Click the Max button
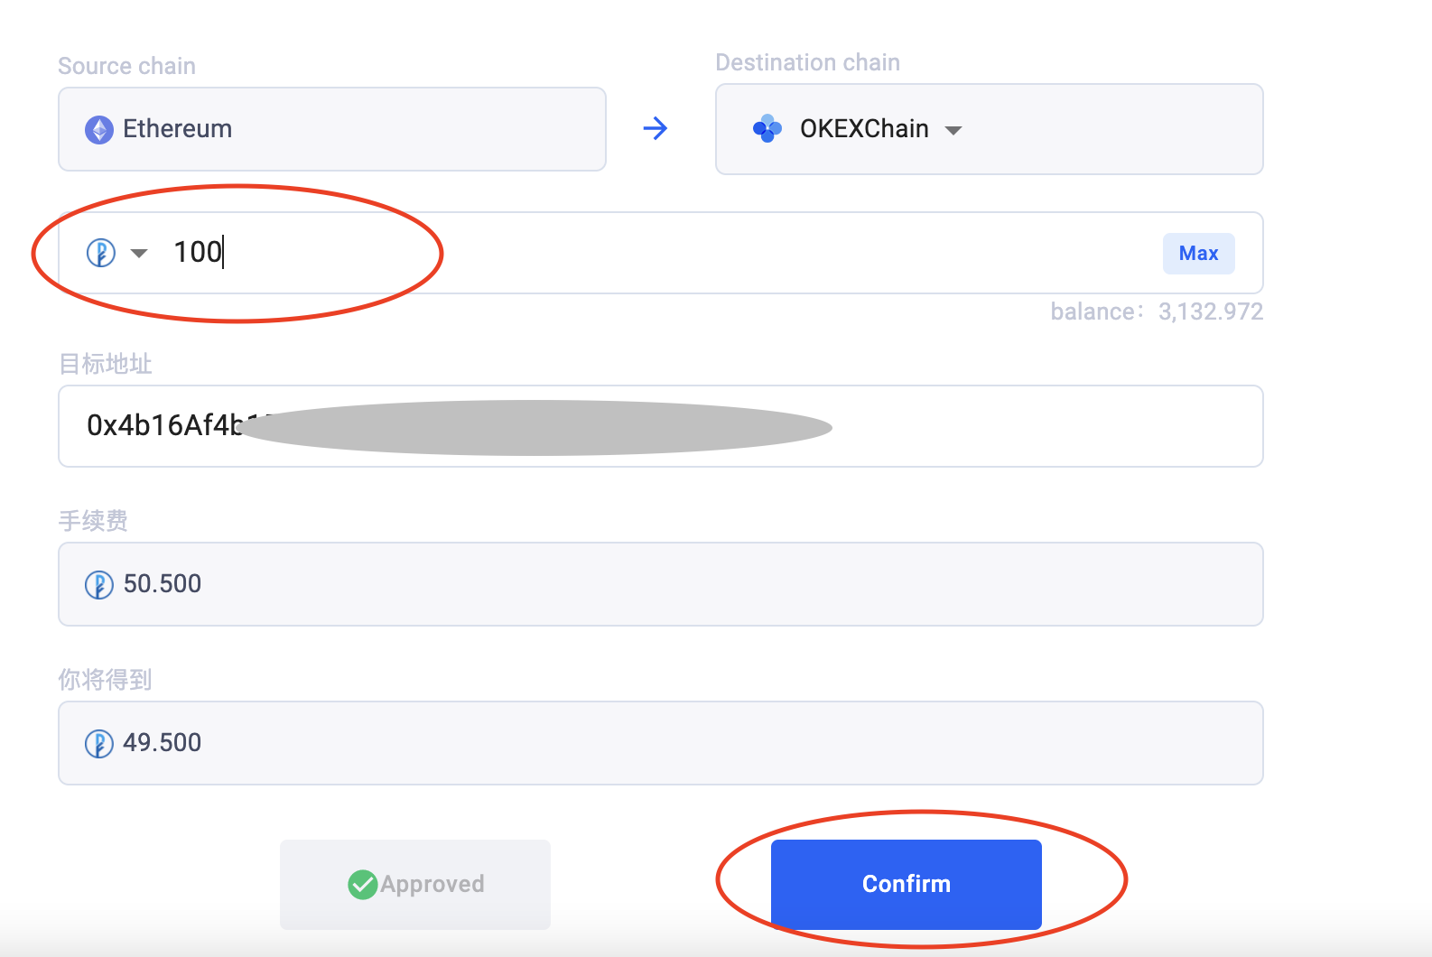This screenshot has height=957, width=1432. click(1198, 254)
